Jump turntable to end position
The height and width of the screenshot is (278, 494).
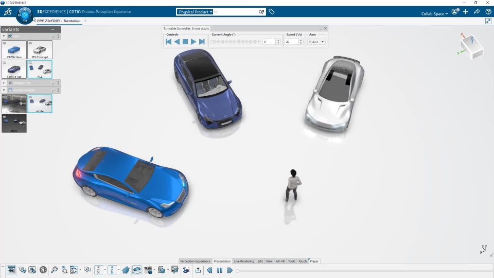[x=202, y=42]
